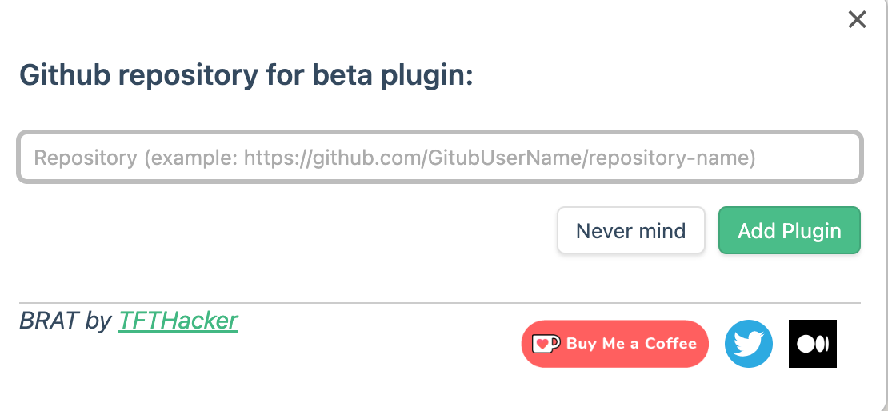Open the Twitter bird icon
The image size is (888, 411).
(748, 344)
